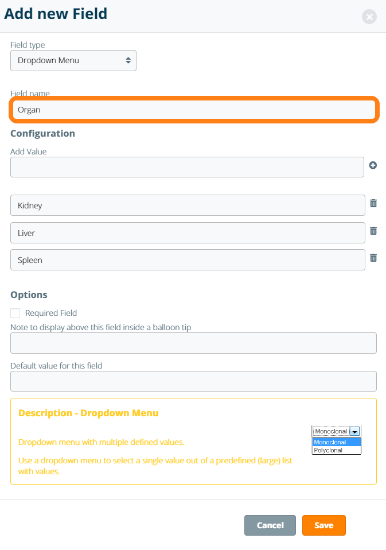This screenshot has width=386, height=550.
Task: Edit the Spleen value field
Action: coord(187,260)
